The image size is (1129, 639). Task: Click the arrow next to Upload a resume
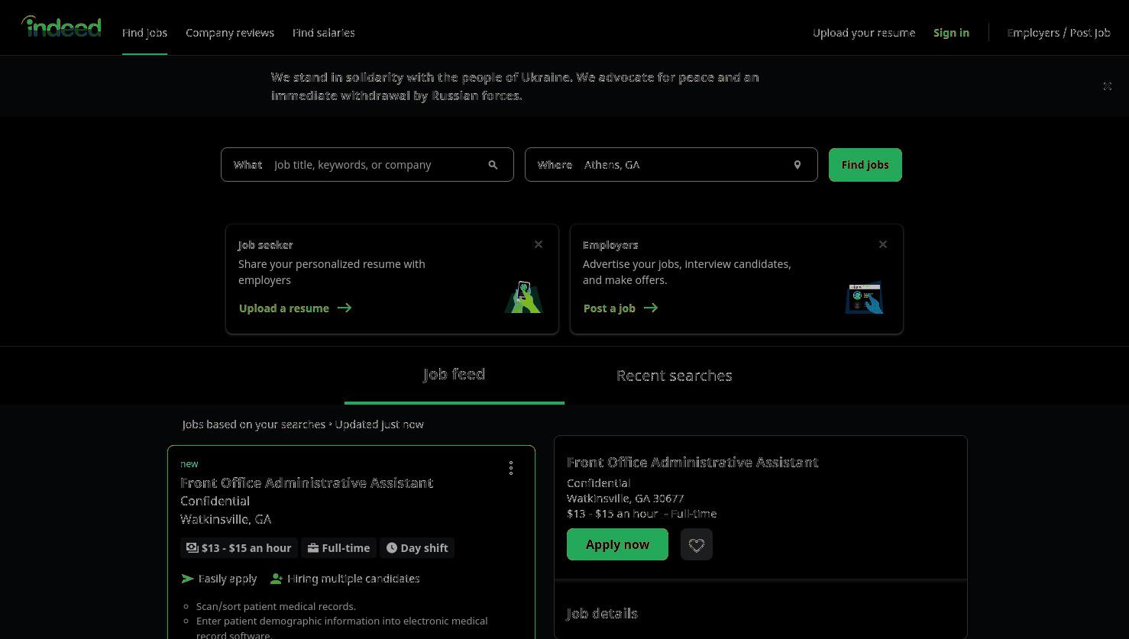click(x=345, y=308)
